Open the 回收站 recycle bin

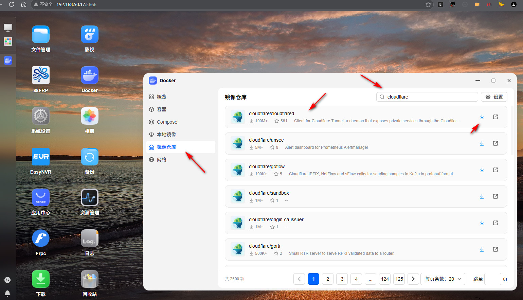pyautogui.click(x=90, y=279)
